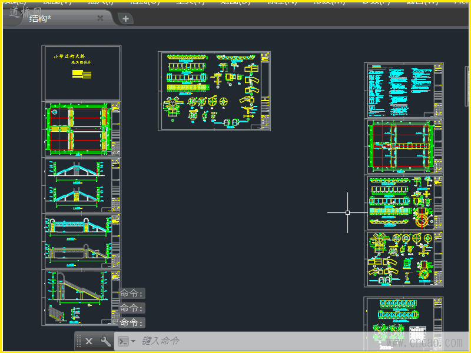Open command line customize wrench menu
The width and height of the screenshot is (471, 353).
(106, 341)
